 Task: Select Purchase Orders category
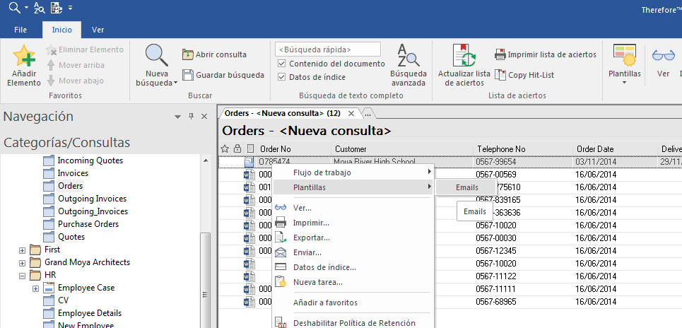pos(88,224)
